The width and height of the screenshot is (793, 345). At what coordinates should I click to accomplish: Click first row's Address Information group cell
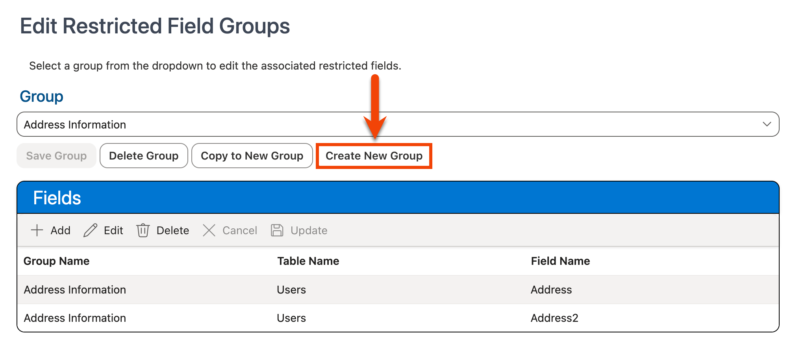[x=75, y=290]
